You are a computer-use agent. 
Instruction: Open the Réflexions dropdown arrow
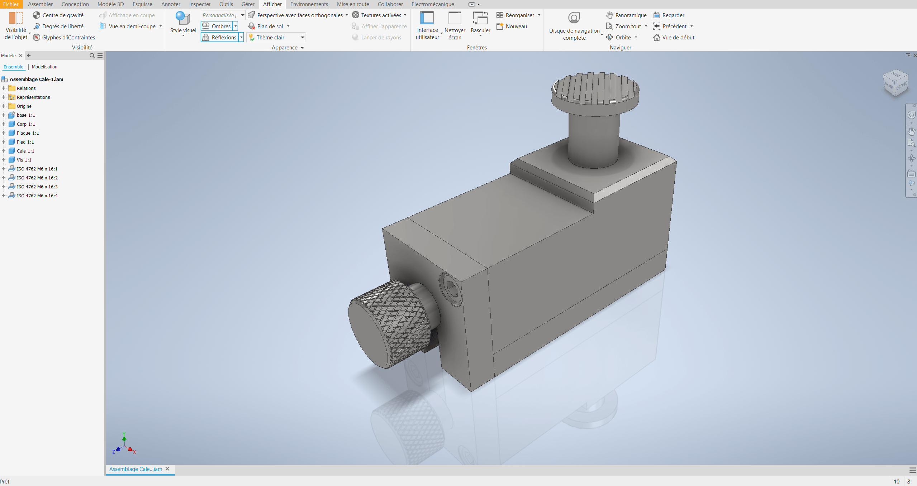(x=241, y=37)
